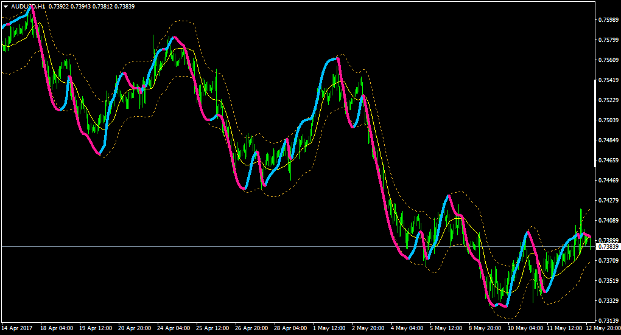Click the 1 May 12:00 time label
Screen dimensions: 621x335
pos(329,328)
